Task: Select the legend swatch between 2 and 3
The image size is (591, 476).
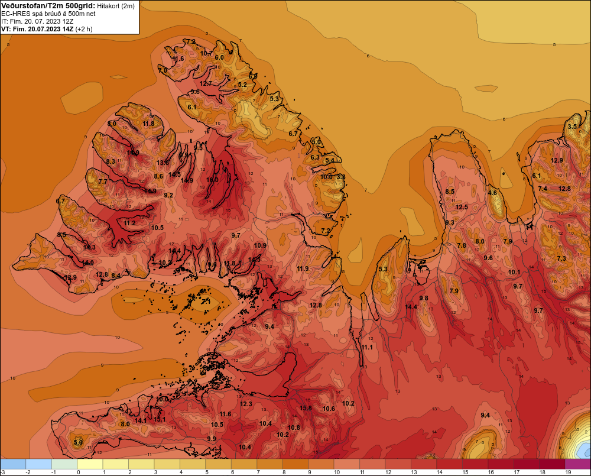Action: point(141,464)
